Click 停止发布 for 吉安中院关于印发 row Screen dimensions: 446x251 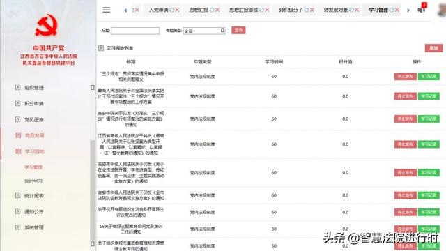tap(406, 119)
